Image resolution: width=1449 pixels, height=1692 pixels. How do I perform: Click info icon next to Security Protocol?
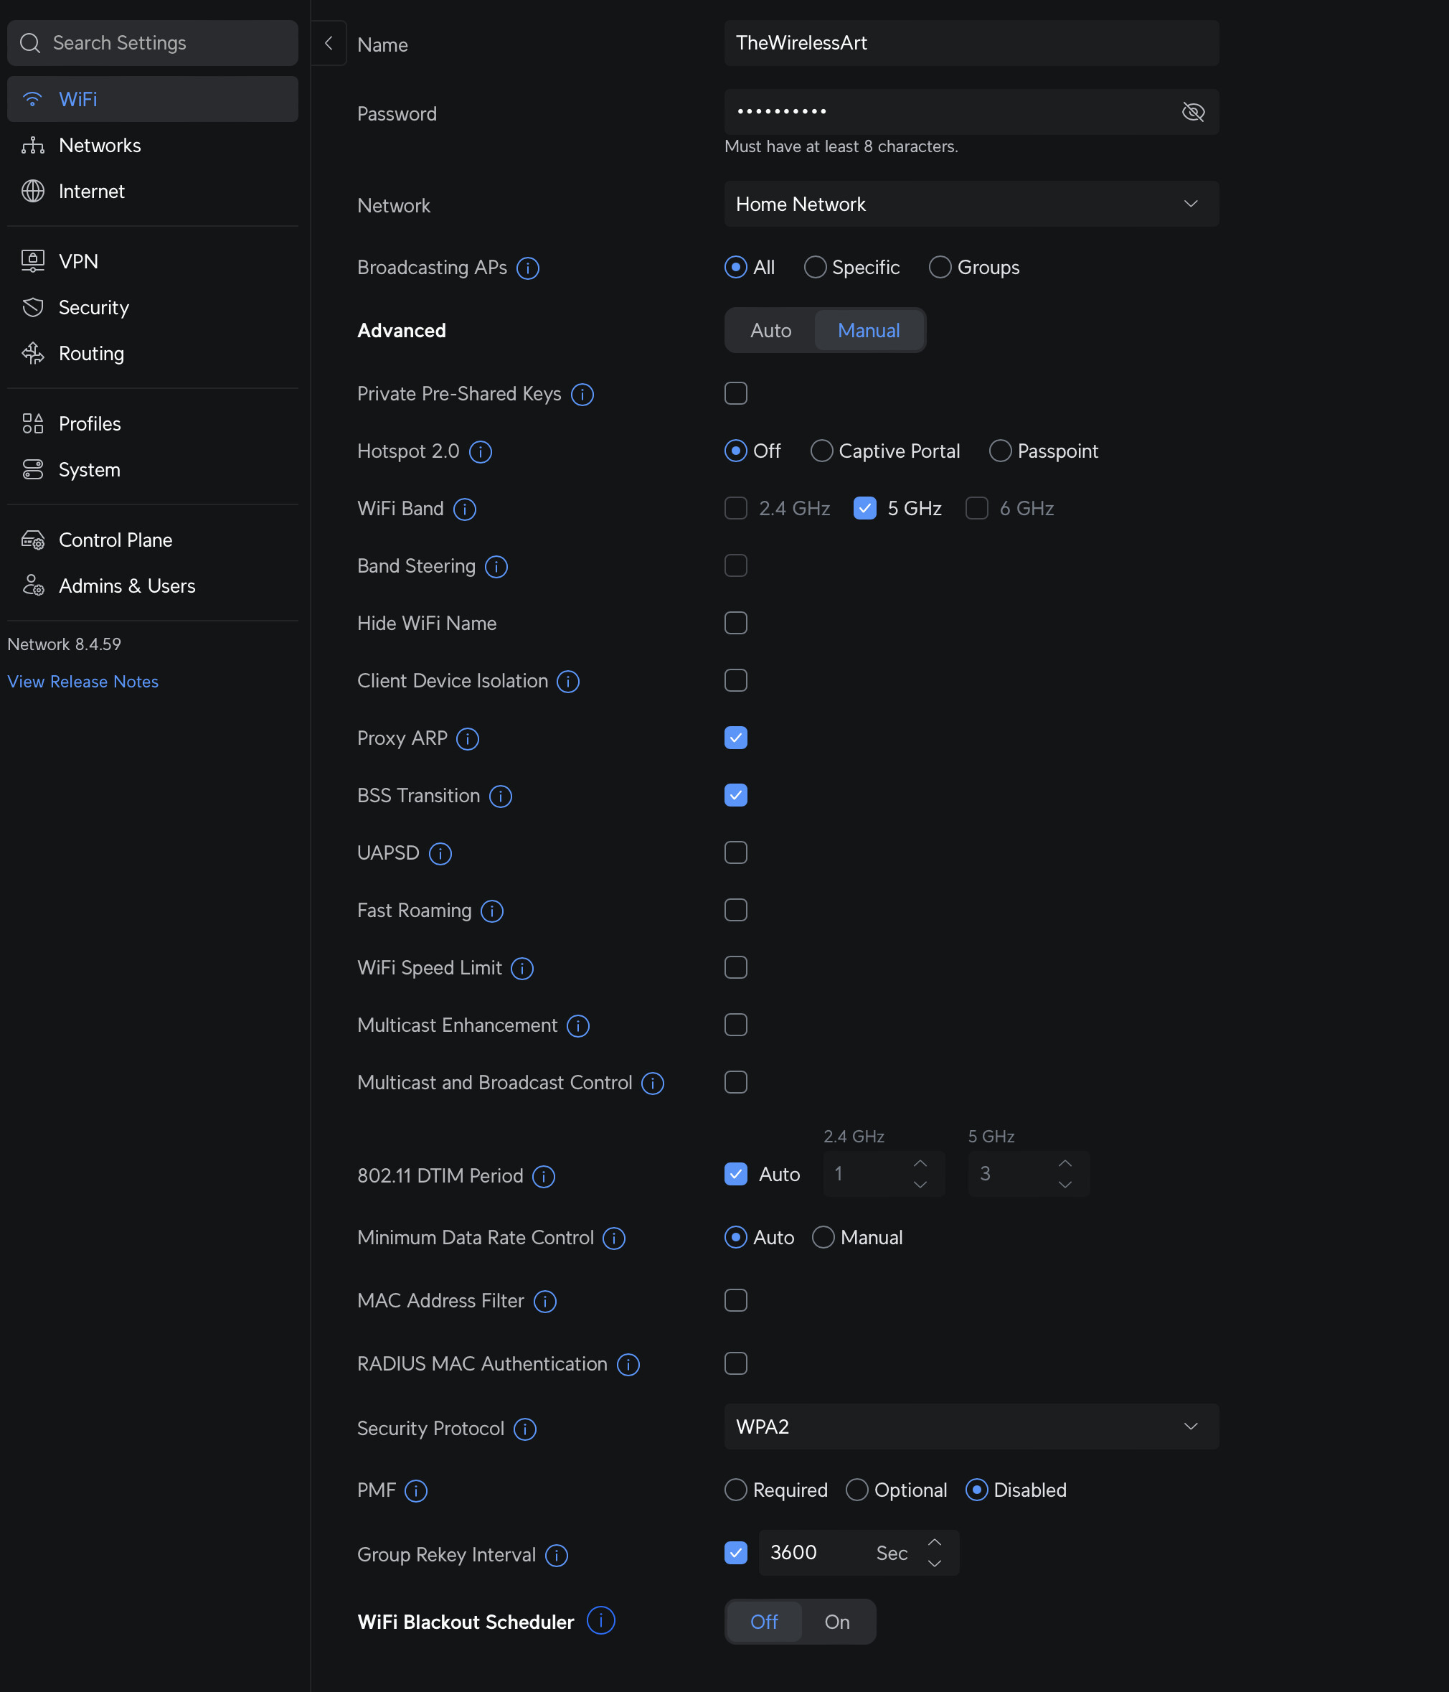tap(525, 1429)
